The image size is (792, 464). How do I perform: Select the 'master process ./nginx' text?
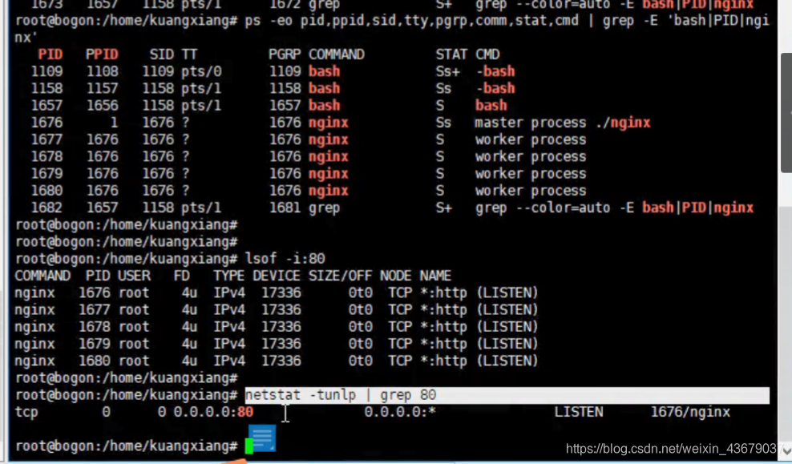coord(562,123)
